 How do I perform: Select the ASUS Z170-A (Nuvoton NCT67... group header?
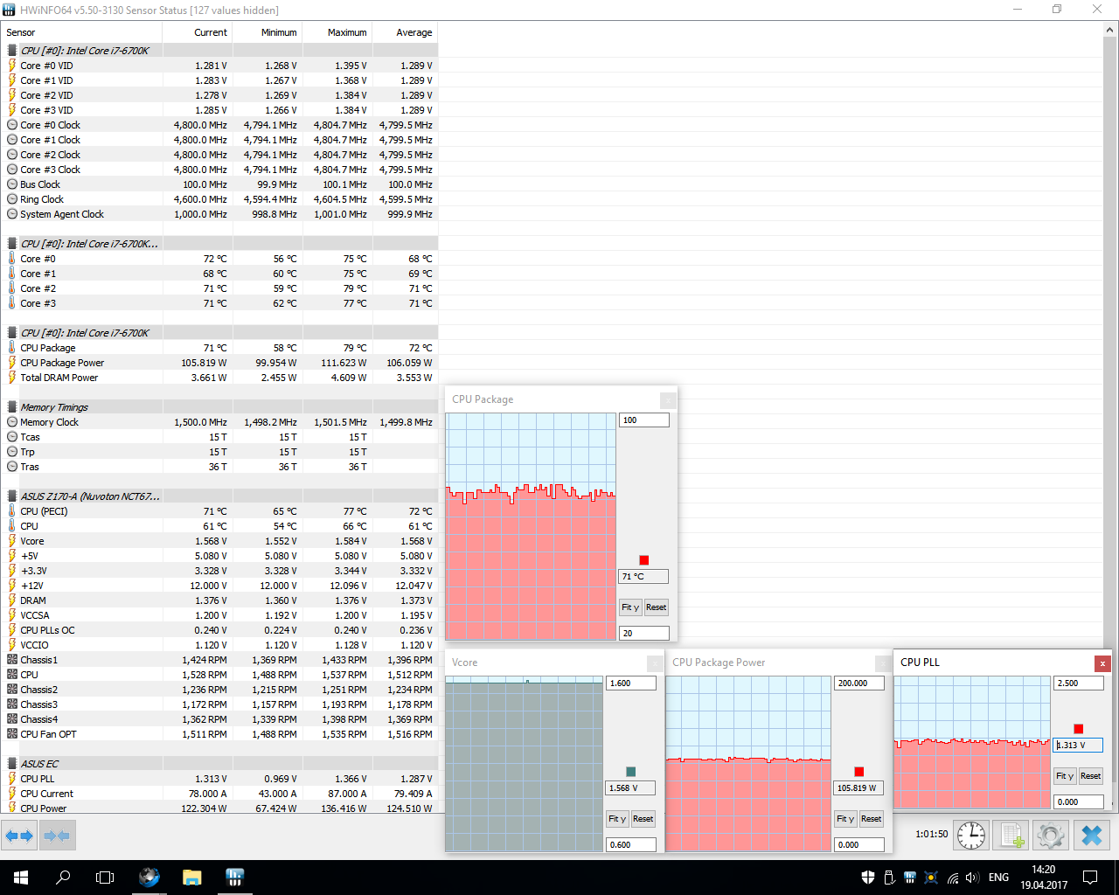tap(219, 496)
